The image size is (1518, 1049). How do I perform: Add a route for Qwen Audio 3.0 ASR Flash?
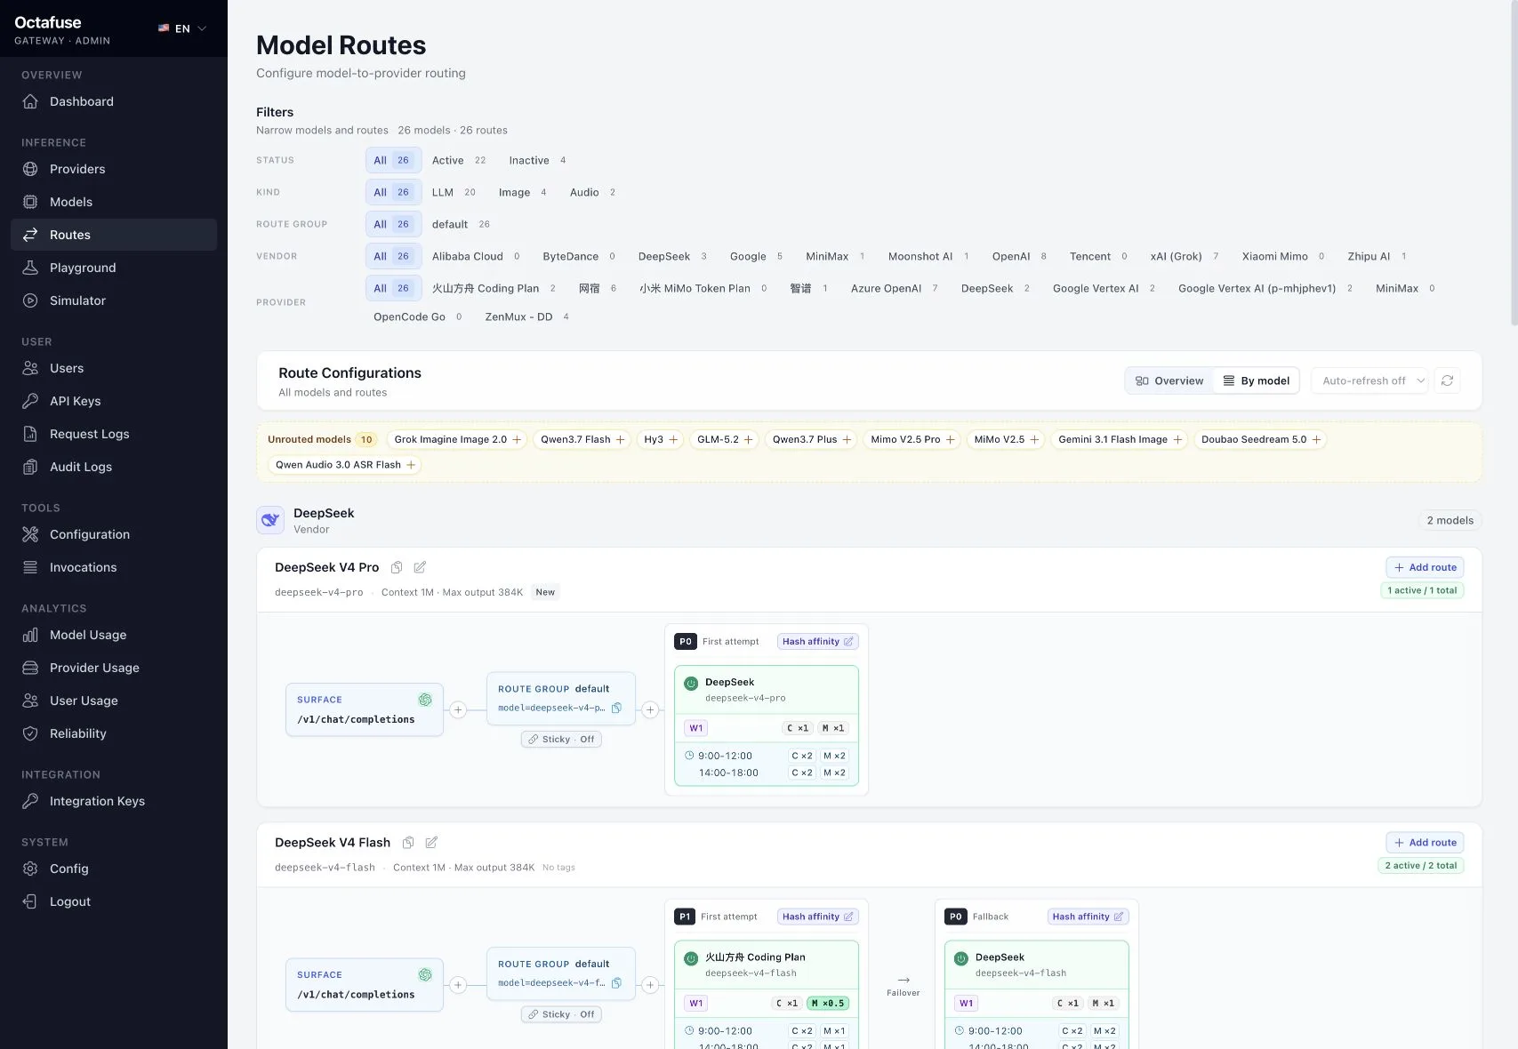411,465
